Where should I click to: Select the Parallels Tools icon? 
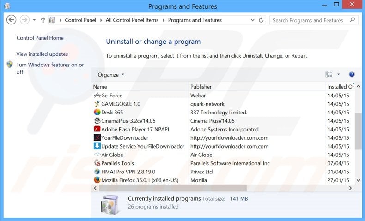tap(97, 163)
